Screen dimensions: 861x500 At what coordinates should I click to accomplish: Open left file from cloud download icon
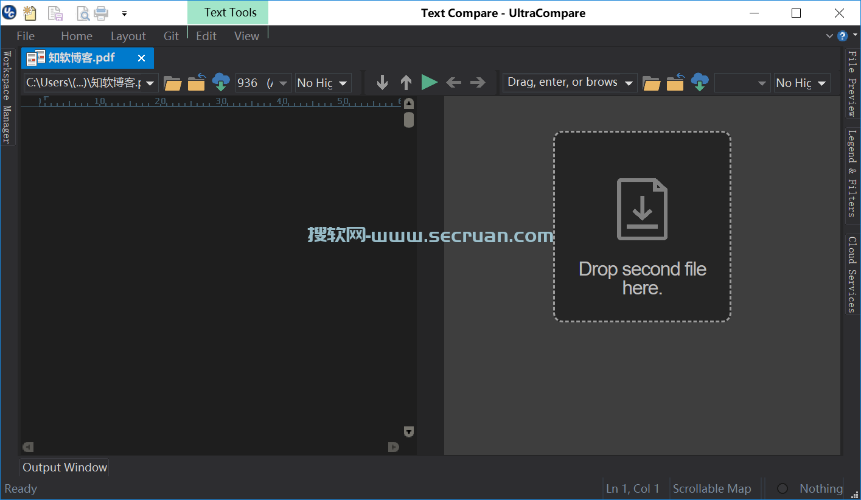(x=221, y=82)
